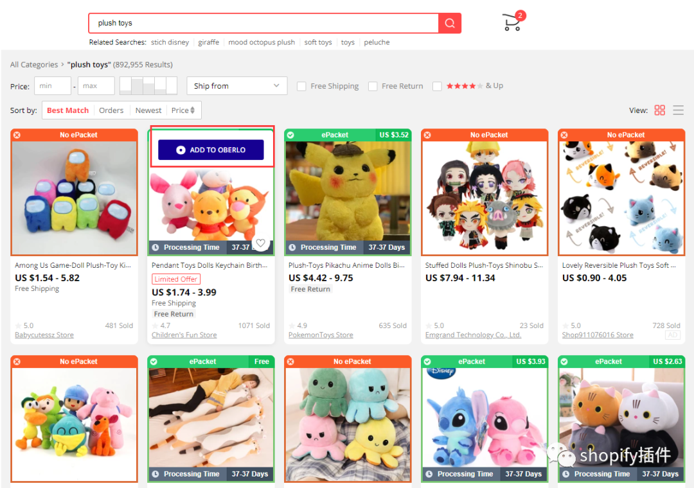Click Price sort arrows icon
This screenshot has width=694, height=488.
193,110
